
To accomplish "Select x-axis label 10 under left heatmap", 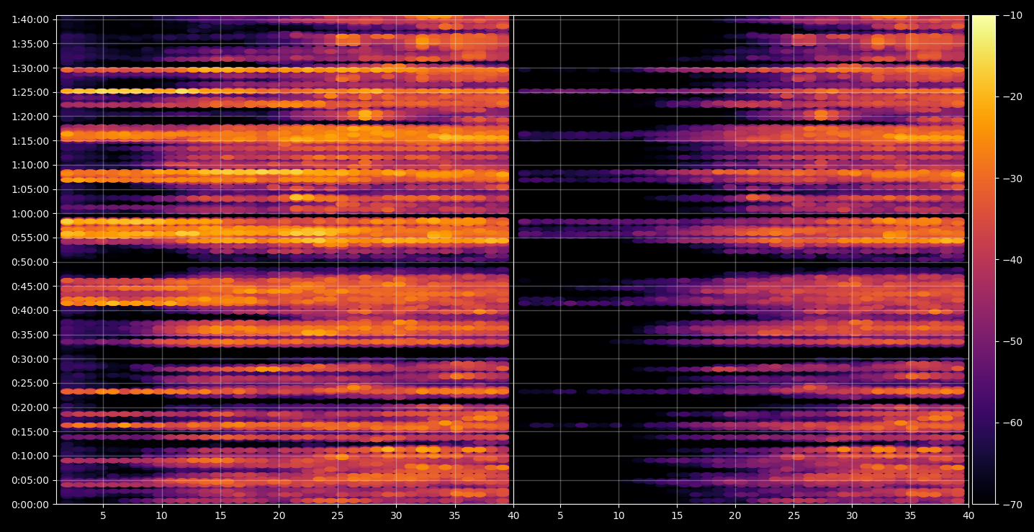I will point(162,516).
